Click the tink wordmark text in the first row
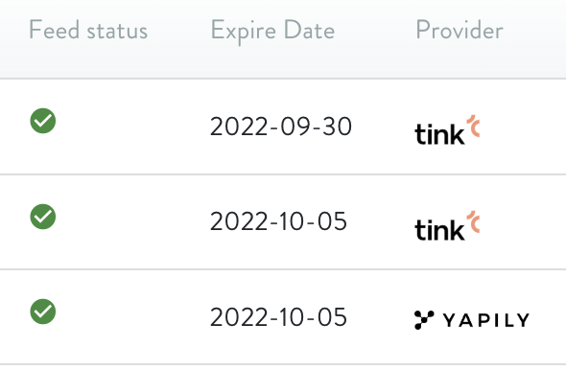The image size is (566, 370). pyautogui.click(x=439, y=134)
